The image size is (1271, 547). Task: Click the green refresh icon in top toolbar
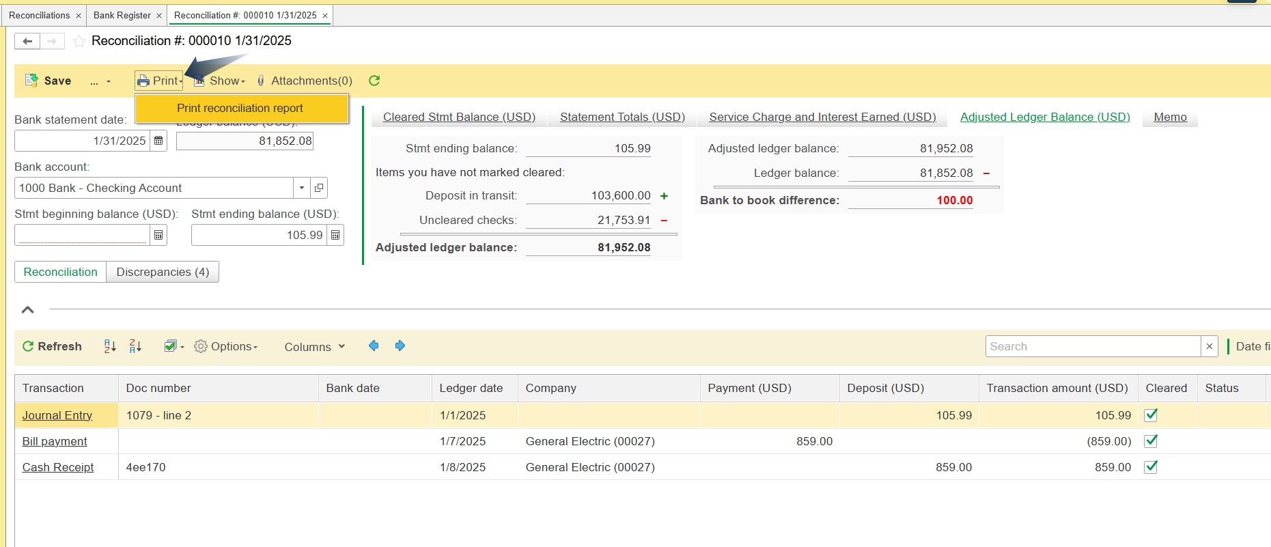point(374,81)
